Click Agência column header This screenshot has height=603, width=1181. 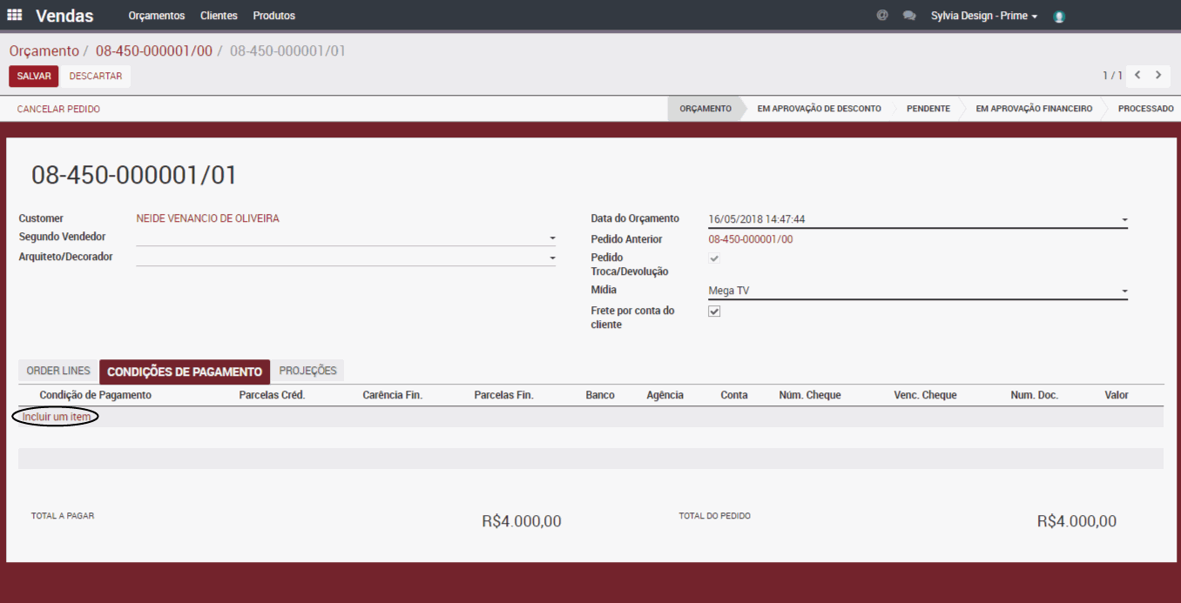pyautogui.click(x=665, y=395)
